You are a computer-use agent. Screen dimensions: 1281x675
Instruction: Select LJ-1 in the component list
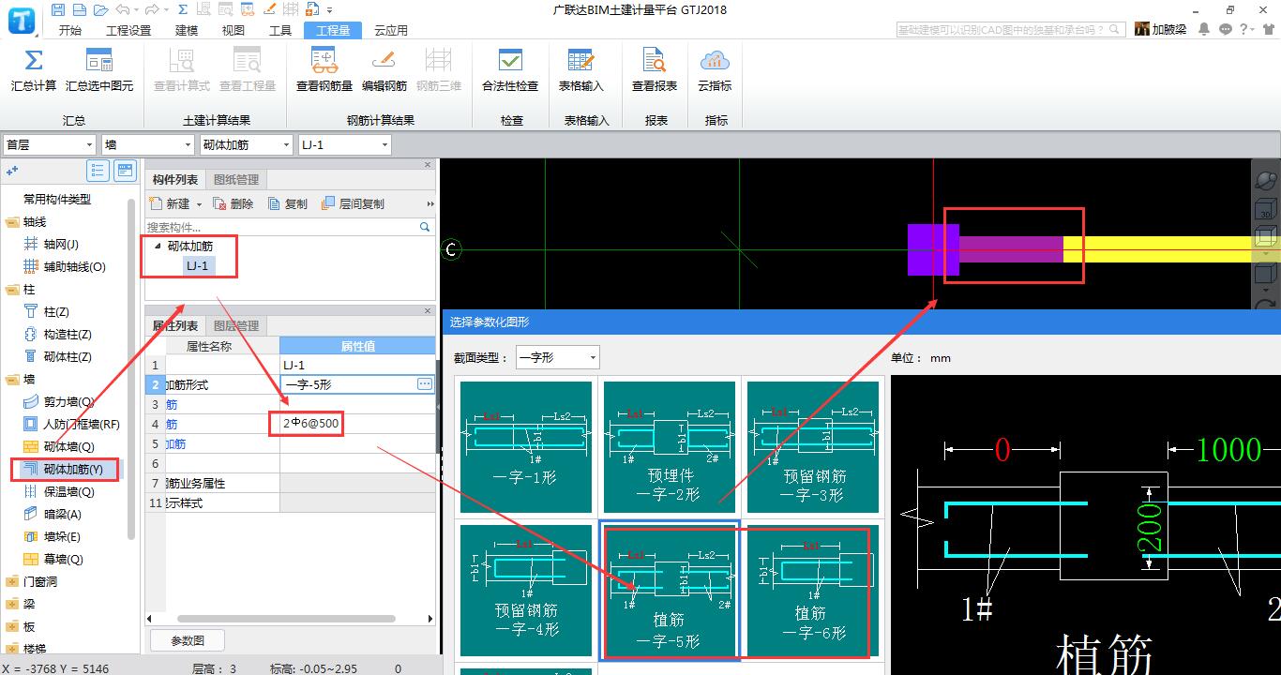click(x=198, y=265)
